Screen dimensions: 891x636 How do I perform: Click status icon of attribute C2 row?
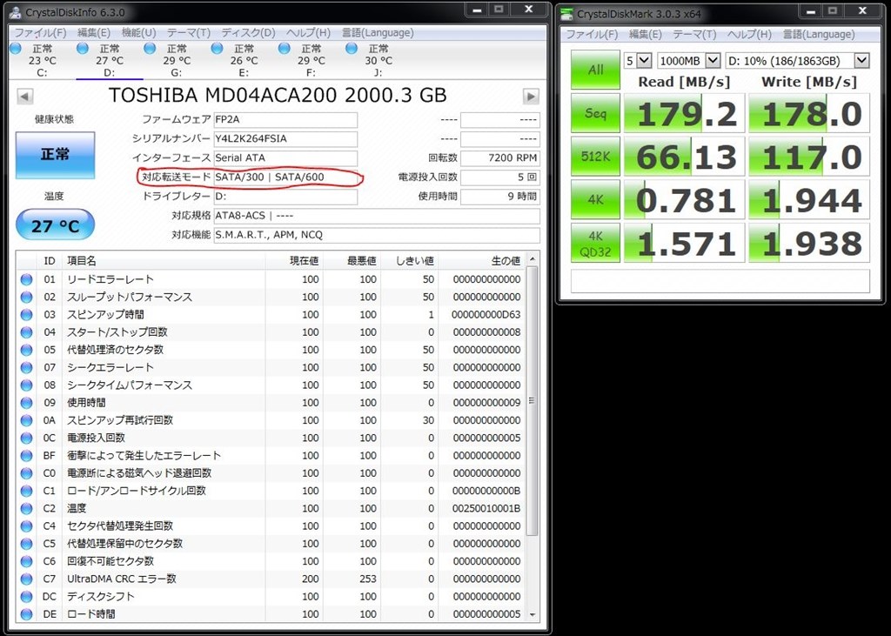click(26, 508)
